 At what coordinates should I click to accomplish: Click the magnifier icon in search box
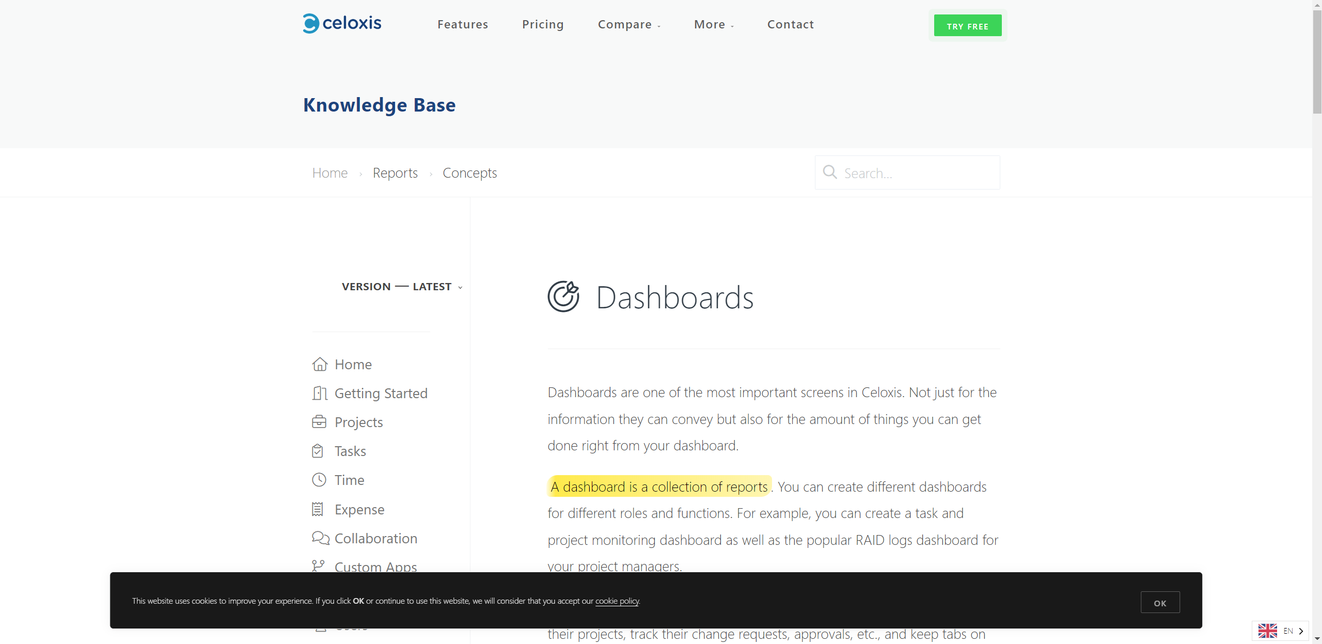830,172
